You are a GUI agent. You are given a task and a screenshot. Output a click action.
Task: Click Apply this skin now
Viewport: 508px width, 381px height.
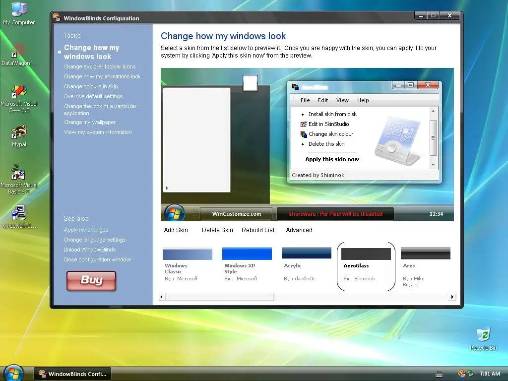point(332,159)
